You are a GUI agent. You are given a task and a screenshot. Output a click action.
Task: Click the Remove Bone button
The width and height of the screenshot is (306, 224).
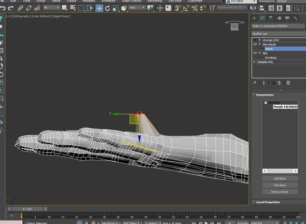[x=280, y=192]
